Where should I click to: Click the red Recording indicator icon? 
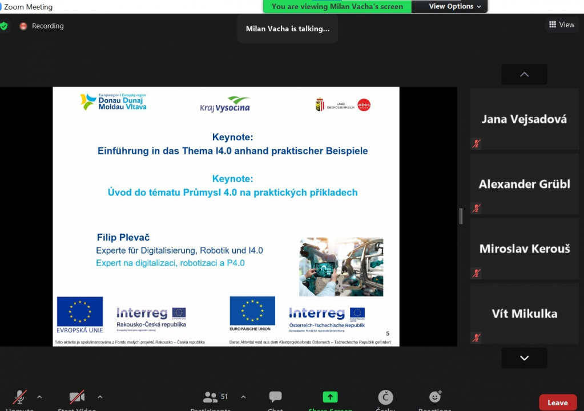23,26
